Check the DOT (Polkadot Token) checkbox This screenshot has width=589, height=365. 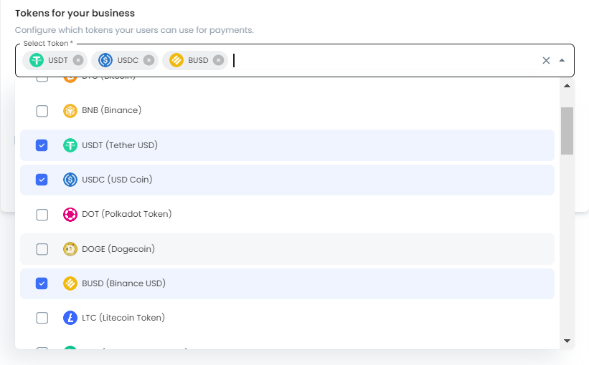pyautogui.click(x=42, y=215)
